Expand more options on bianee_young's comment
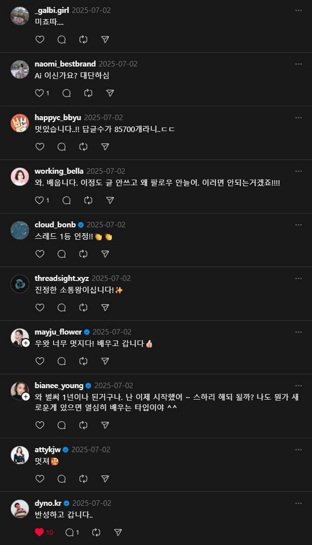Image resolution: width=312 pixels, height=545 pixels. pyautogui.click(x=299, y=386)
